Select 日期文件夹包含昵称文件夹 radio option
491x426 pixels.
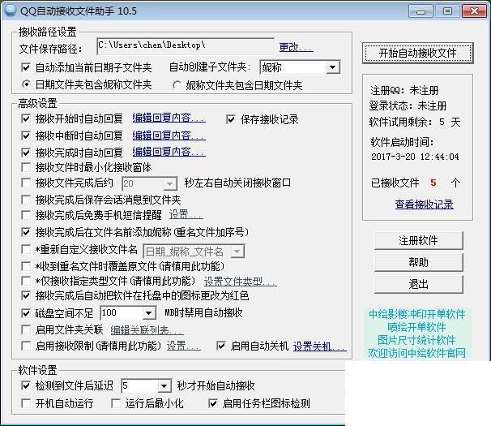(x=26, y=84)
